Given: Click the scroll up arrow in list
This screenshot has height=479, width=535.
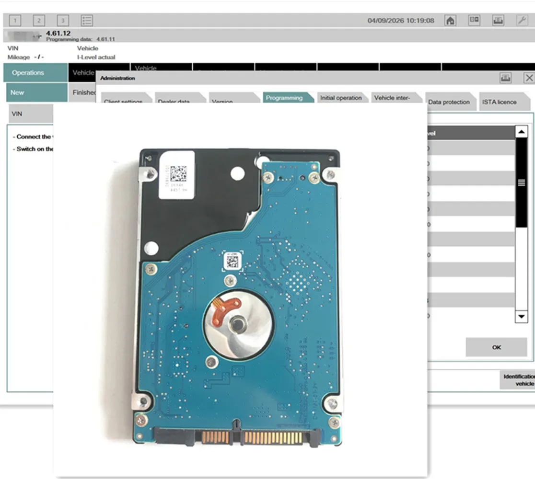Looking at the screenshot, I should (x=522, y=132).
